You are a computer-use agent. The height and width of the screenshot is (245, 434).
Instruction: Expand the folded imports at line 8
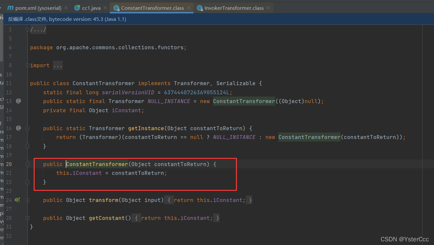pyautogui.click(x=28, y=66)
